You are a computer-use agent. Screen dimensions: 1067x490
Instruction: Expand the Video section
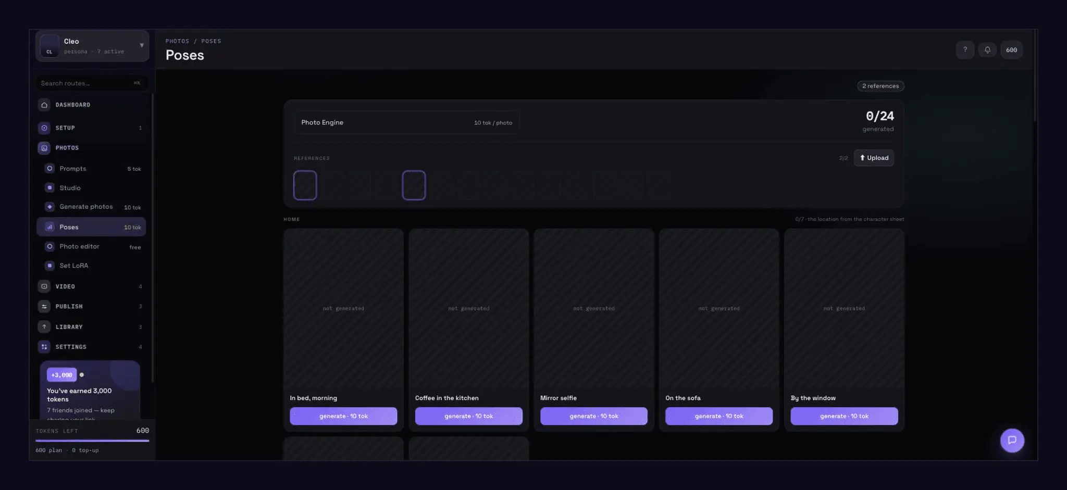pos(92,286)
